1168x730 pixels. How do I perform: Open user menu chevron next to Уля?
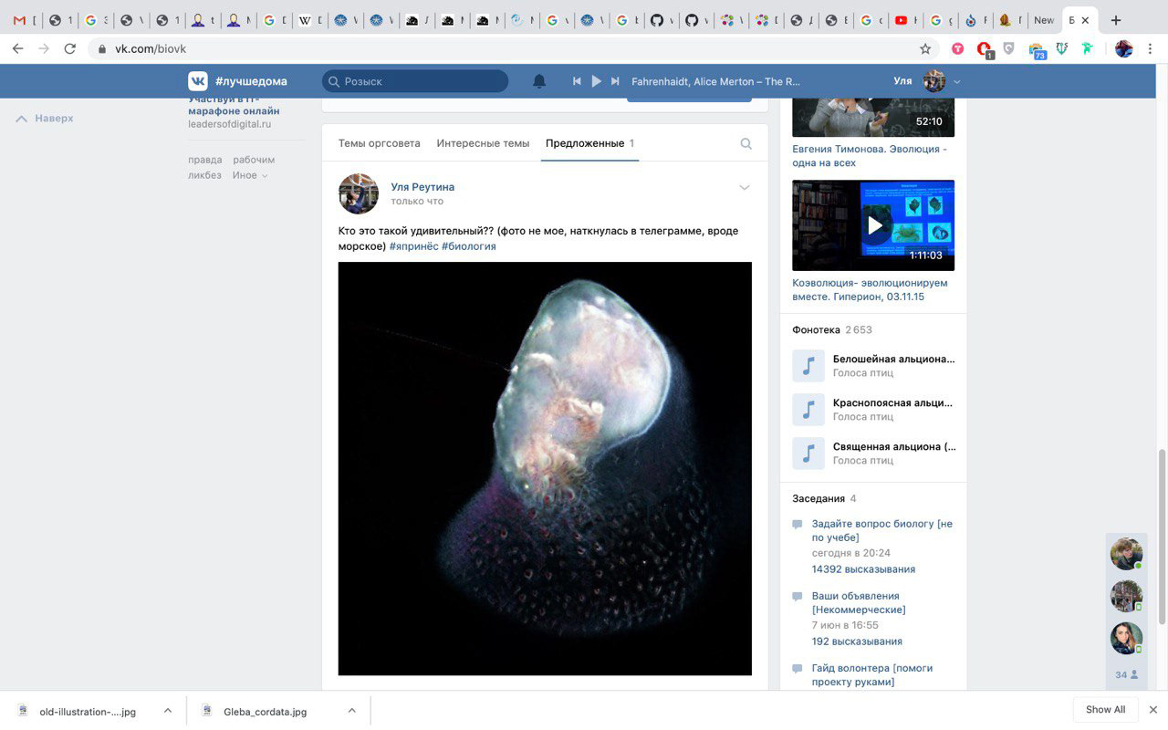[956, 82]
